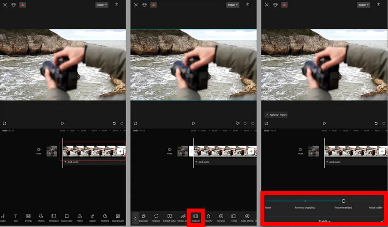Open Cover thumbnail in right screenshot
Viewport: 388px width, 227px height.
pyautogui.click(x=313, y=151)
